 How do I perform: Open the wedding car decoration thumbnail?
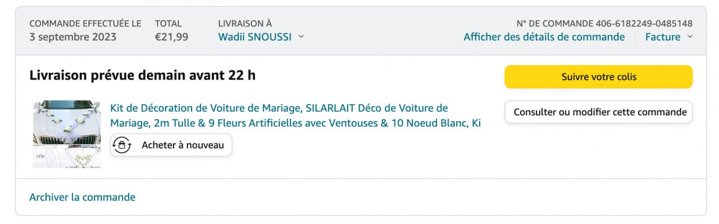(67, 134)
